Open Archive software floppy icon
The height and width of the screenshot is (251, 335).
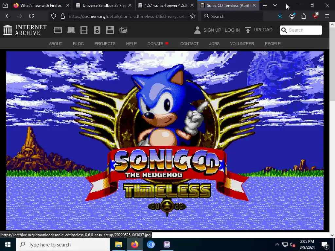tap(110, 30)
